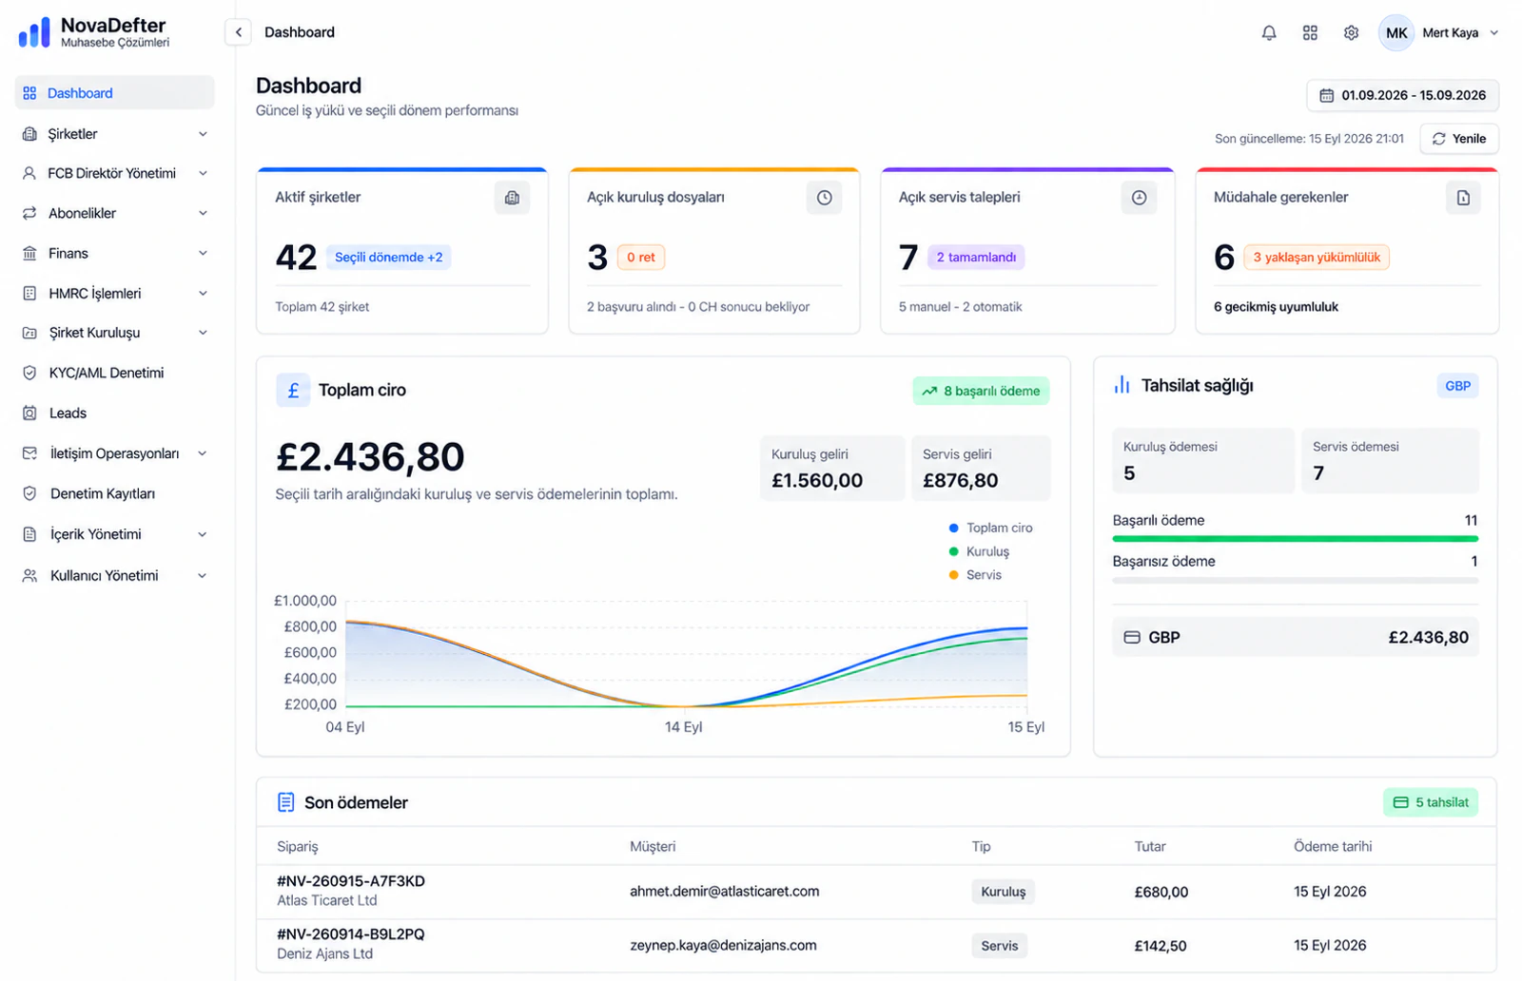
Task: Click the clock icon in Açık servis talepleri card
Action: click(x=1139, y=198)
